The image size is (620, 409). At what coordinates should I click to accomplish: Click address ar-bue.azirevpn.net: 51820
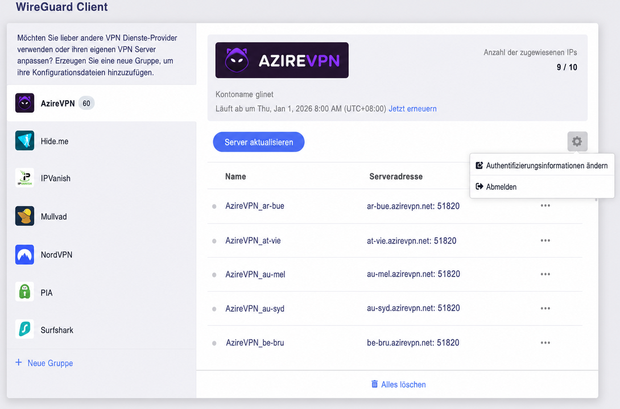pyautogui.click(x=413, y=206)
